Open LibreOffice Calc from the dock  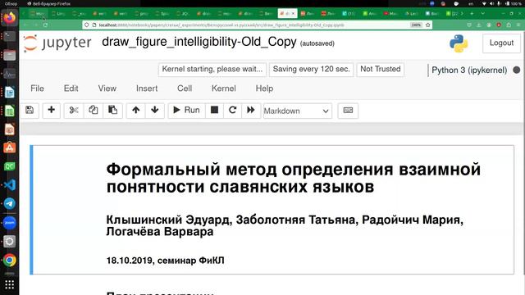click(9, 111)
